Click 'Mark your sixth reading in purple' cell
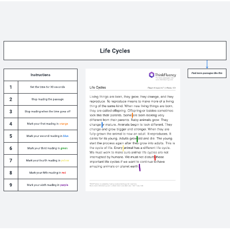The image size is (230, 230). pos(48,185)
